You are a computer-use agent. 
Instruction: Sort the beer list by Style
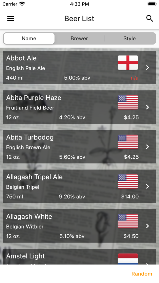pyautogui.click(x=129, y=38)
